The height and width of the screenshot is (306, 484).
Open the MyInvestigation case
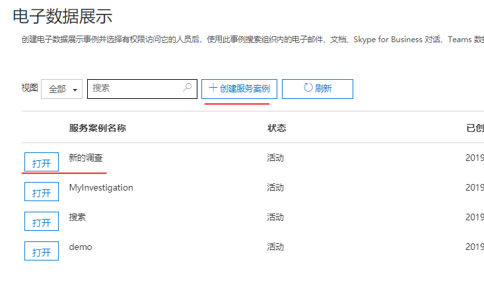coord(42,191)
